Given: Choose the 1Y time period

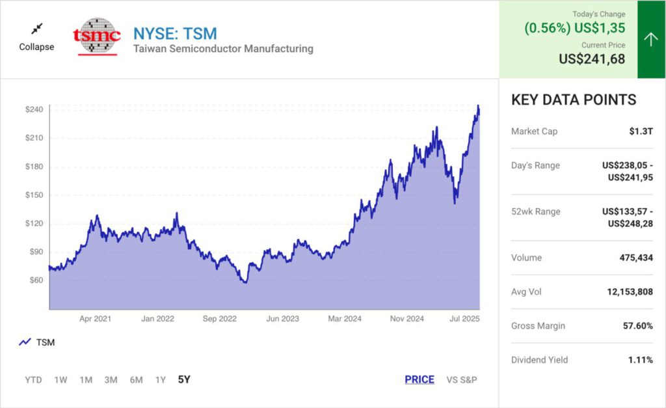Looking at the screenshot, I should click(x=160, y=380).
